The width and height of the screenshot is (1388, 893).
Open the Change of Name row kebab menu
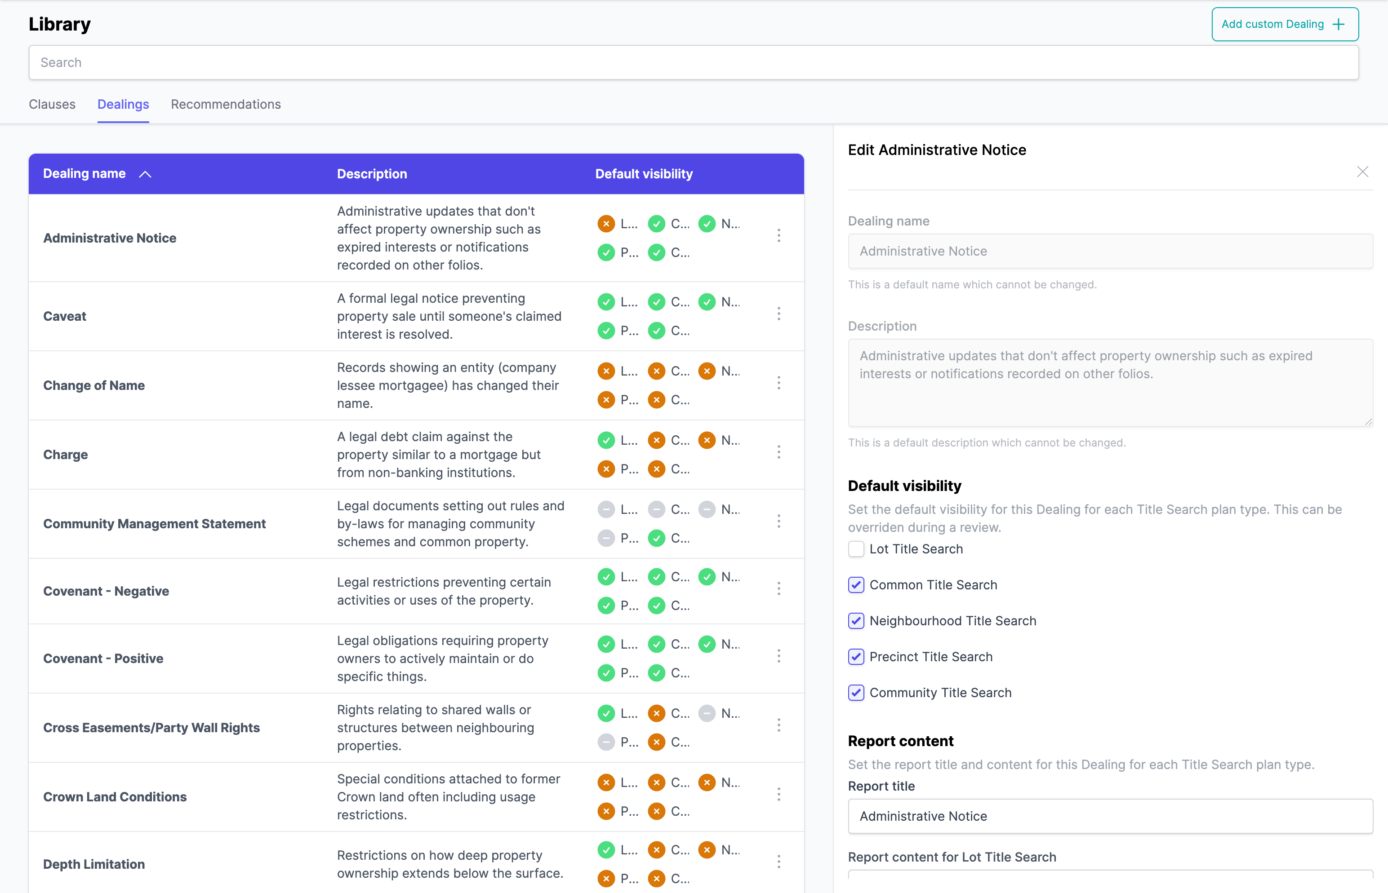tap(779, 383)
